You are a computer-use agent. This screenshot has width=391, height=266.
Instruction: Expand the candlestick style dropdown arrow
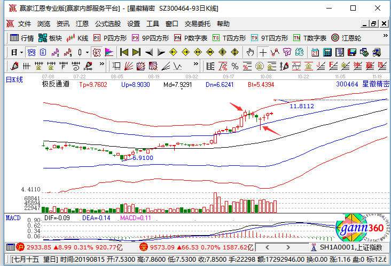tap(87, 52)
